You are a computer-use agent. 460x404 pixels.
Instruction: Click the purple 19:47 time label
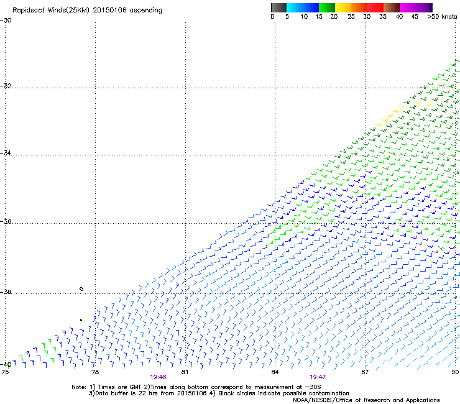318,377
